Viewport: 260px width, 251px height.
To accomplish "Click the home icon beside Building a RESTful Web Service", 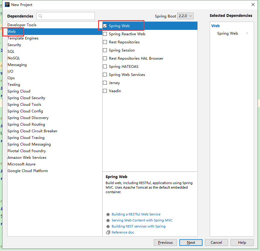I will coord(108,214).
